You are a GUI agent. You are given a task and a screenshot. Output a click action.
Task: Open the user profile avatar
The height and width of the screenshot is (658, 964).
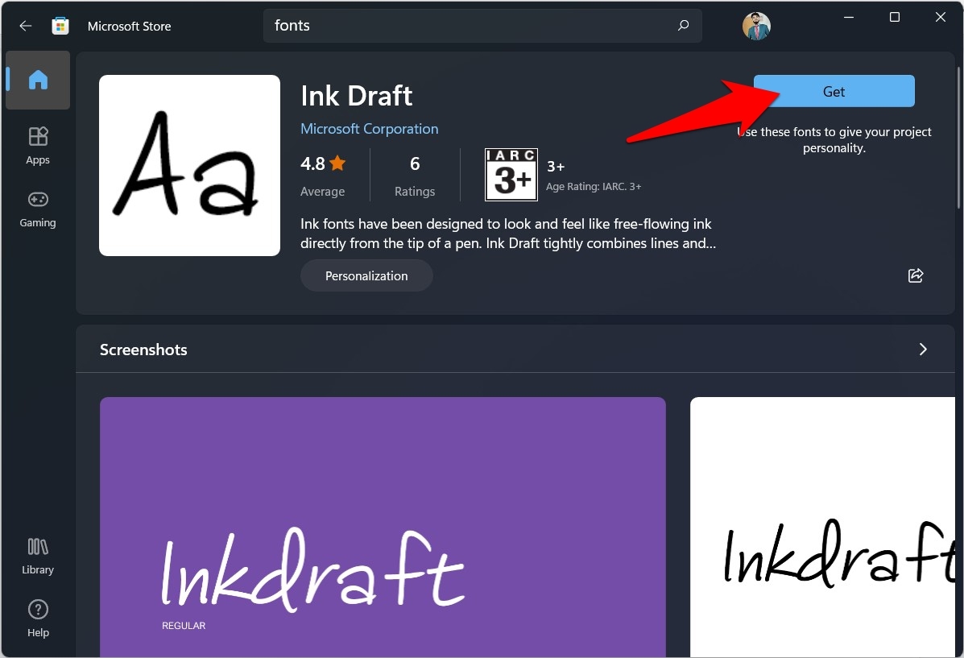pos(756,26)
